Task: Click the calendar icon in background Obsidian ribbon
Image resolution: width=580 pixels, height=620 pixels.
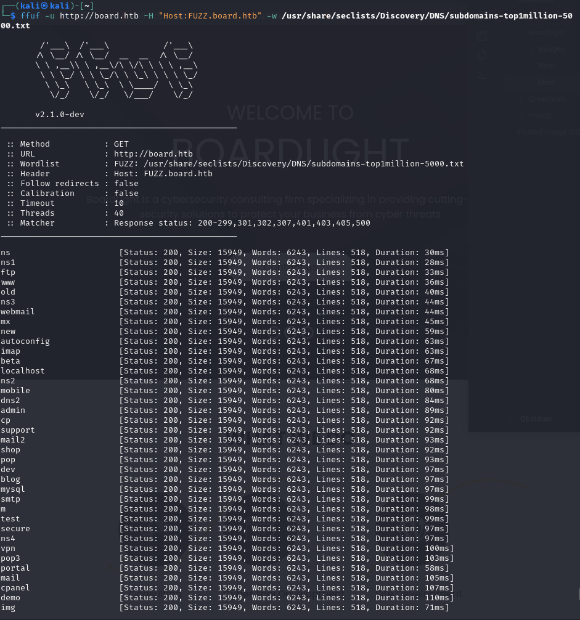Action: click(x=482, y=36)
